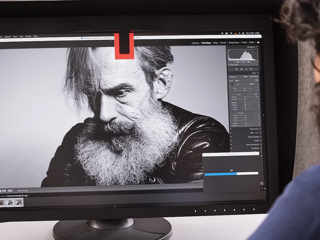Switch to the Web module
Screen dimensions: 320x240
click(251, 43)
